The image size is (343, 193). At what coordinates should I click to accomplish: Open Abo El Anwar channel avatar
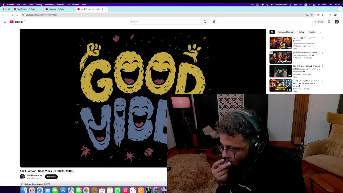coord(22,176)
